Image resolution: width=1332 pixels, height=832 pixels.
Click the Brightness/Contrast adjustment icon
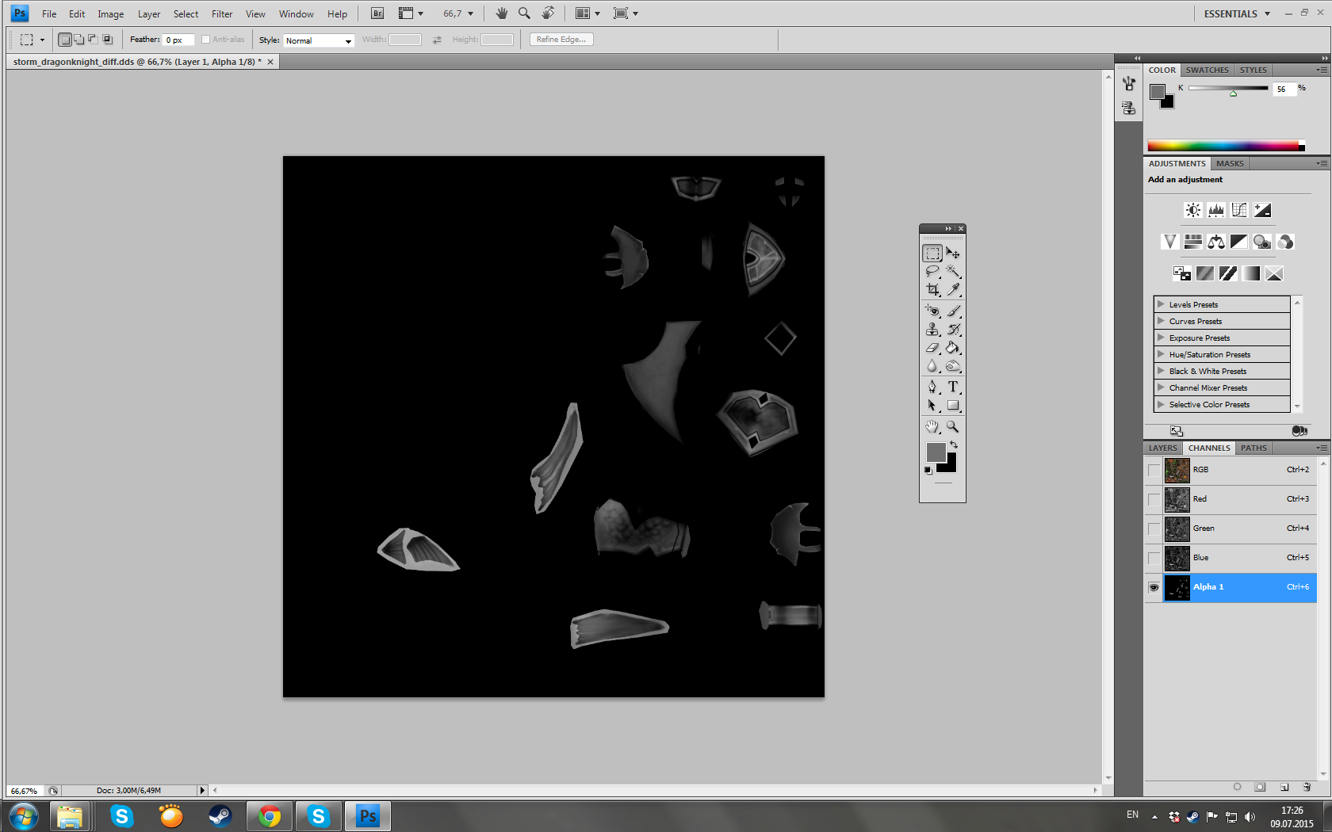tap(1192, 210)
